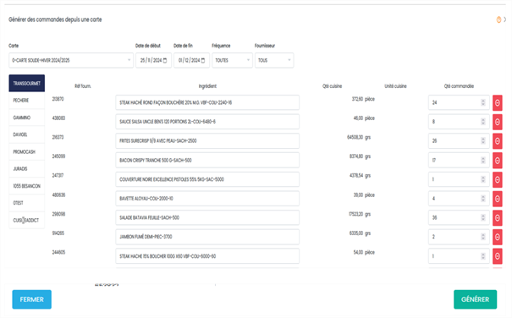The height and width of the screenshot is (318, 512).
Task: Switch to the JURADIS supplier tab
Action: [27, 169]
